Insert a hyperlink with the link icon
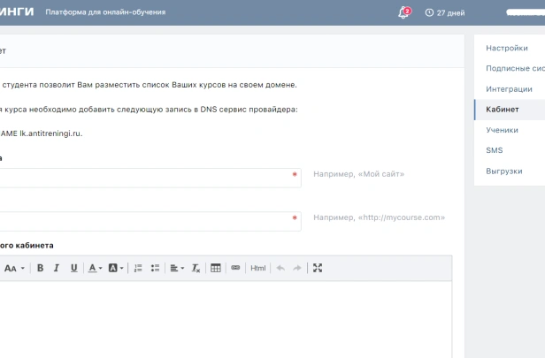 [x=235, y=268]
